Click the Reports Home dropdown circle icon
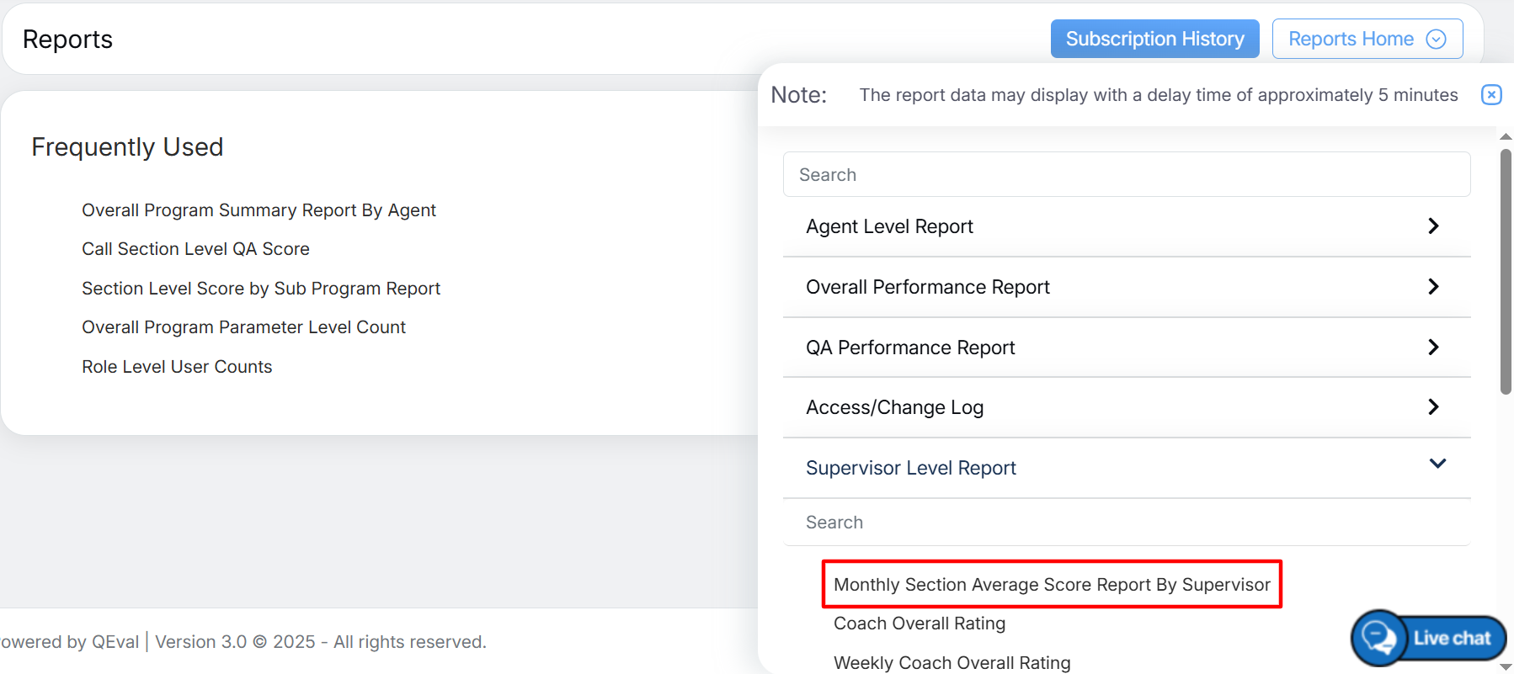 pos(1436,40)
